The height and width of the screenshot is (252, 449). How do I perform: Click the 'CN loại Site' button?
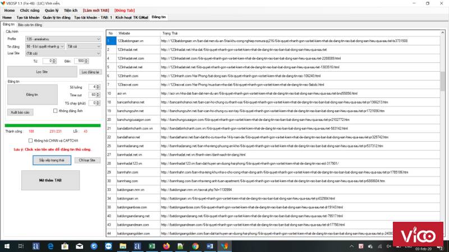[87, 160]
